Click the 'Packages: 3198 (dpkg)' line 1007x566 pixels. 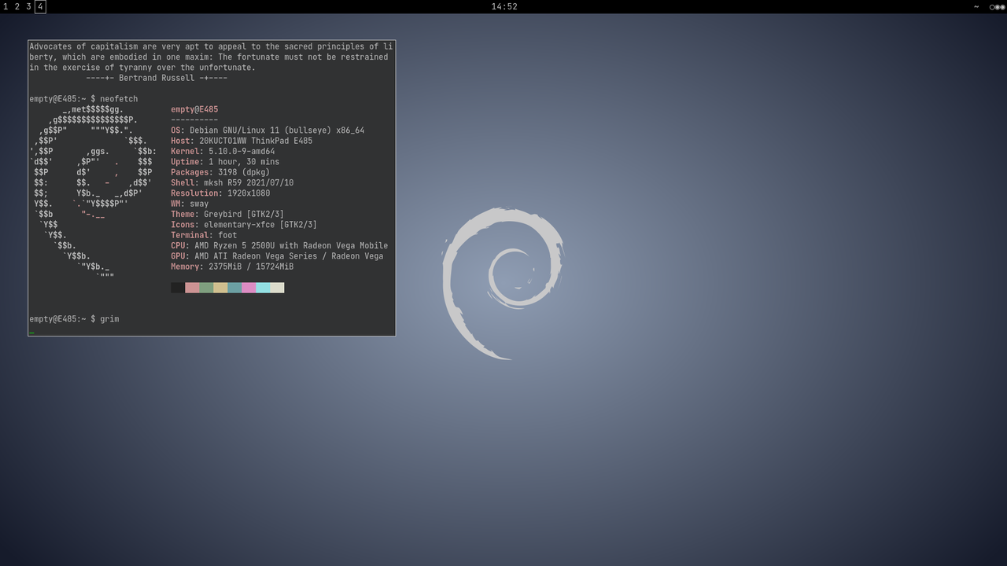[x=220, y=172]
